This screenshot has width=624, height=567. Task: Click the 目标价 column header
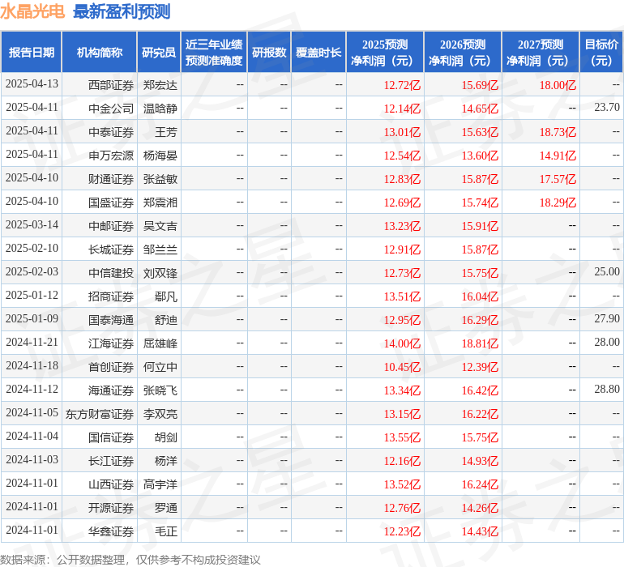coord(601,53)
